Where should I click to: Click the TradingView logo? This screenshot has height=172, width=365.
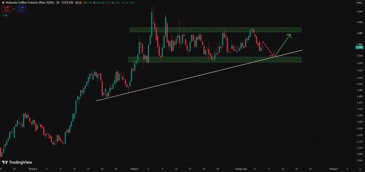[x=17, y=162]
